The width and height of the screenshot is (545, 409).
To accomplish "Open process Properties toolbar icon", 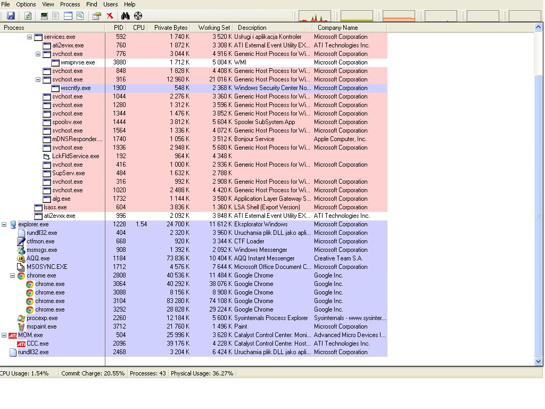I will 97,16.
